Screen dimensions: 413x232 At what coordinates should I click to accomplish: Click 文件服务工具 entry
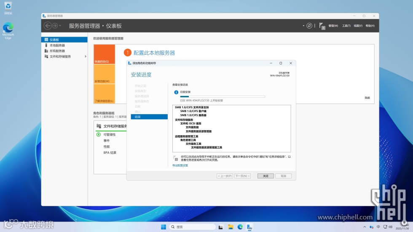(193, 144)
